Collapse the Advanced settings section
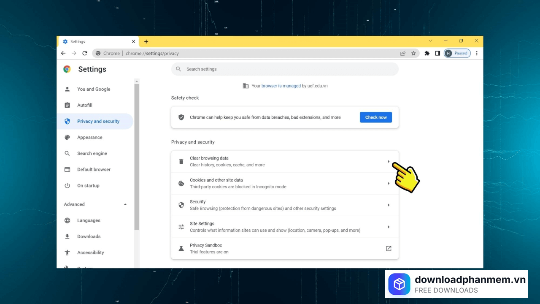The height and width of the screenshot is (304, 540). click(125, 204)
